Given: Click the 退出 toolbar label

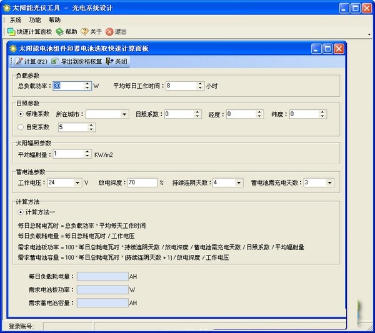Looking at the screenshot, I should [x=121, y=32].
